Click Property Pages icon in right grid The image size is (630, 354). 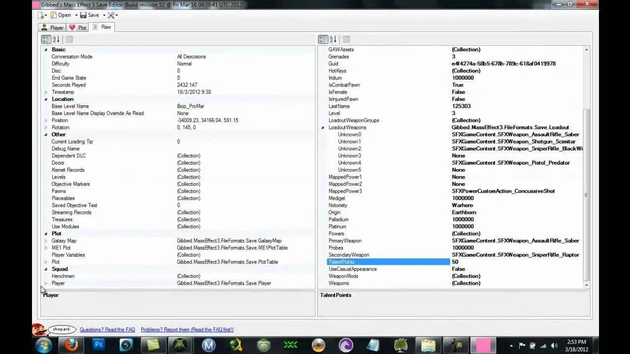(346, 39)
